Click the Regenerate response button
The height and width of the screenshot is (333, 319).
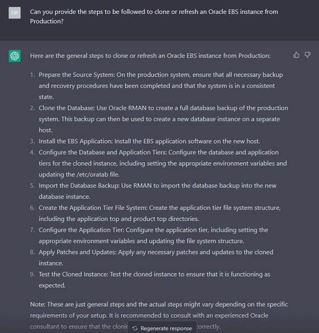[x=162, y=328]
